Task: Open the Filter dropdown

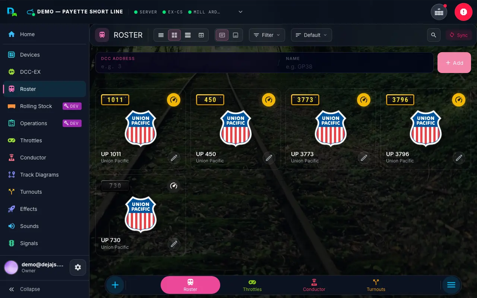Action: (267, 35)
